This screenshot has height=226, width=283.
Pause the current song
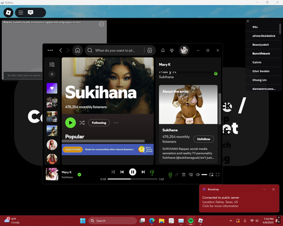pyautogui.click(x=132, y=172)
